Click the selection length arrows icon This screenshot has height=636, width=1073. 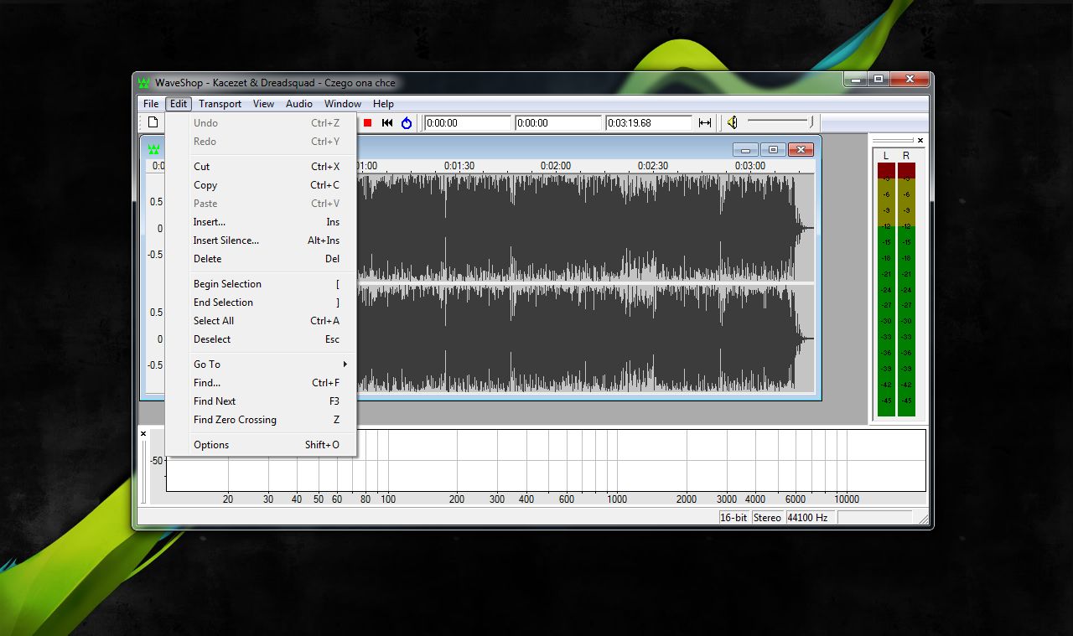click(x=705, y=122)
